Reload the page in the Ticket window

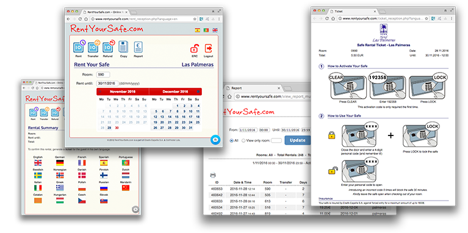click(327, 18)
